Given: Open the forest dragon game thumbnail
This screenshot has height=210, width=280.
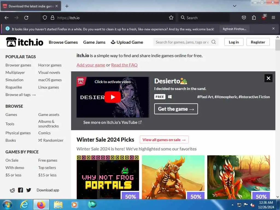Looking at the screenshot, I should 238,177.
